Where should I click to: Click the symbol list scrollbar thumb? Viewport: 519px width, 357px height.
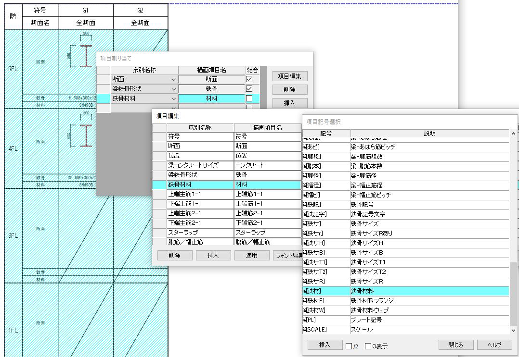coord(513,294)
